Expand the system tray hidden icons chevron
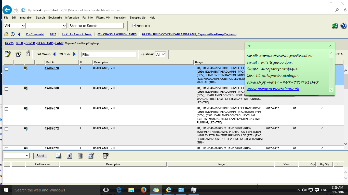348x195 pixels. click(298, 190)
